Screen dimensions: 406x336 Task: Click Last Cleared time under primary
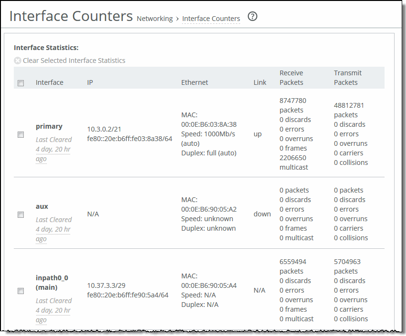coord(53,149)
